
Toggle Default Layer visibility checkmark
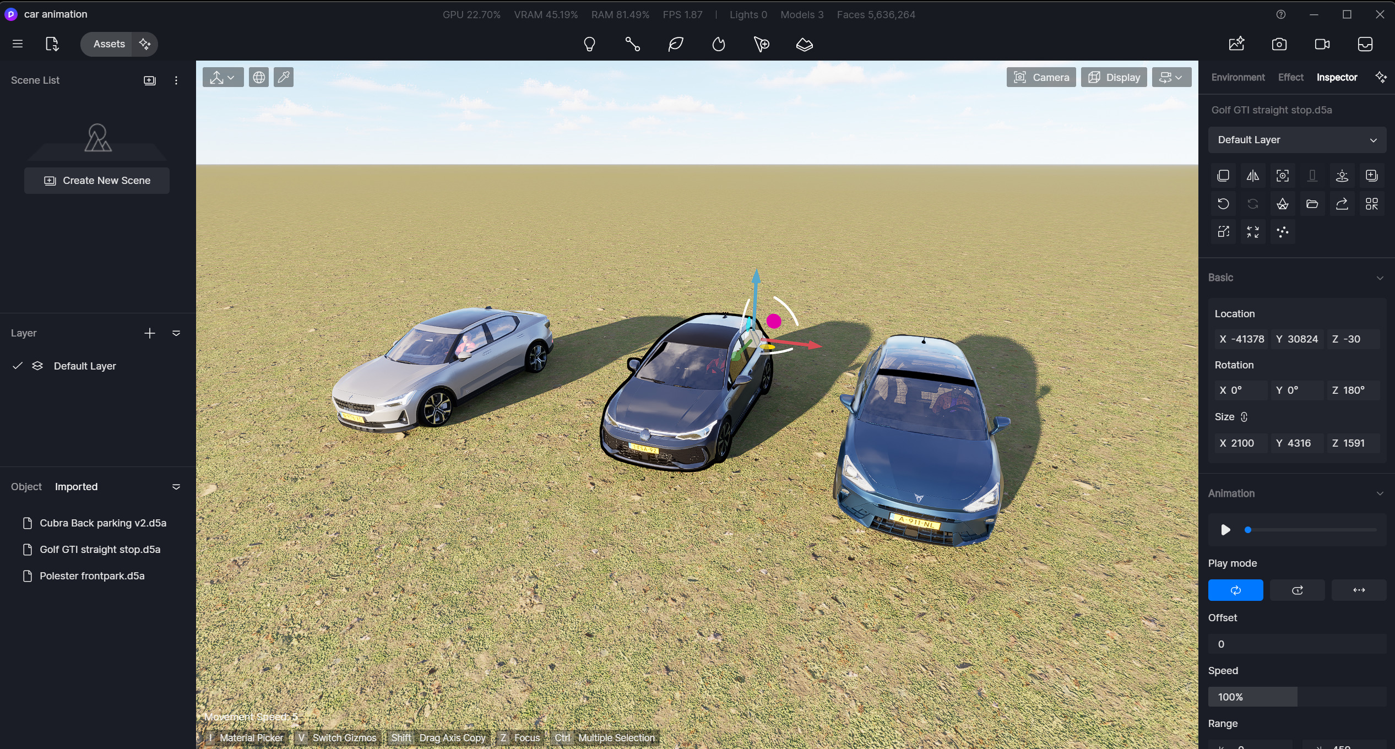pyautogui.click(x=18, y=366)
